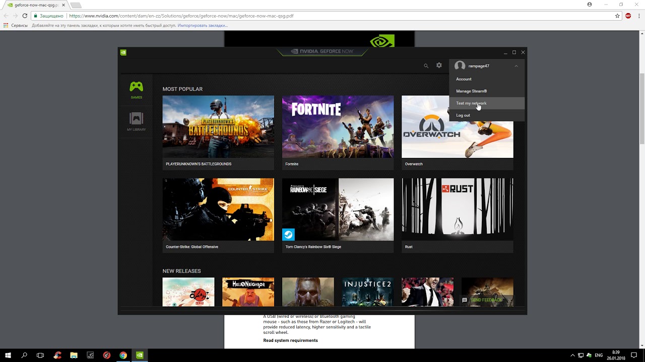Click Read system requirements link in PDF

[x=290, y=340]
